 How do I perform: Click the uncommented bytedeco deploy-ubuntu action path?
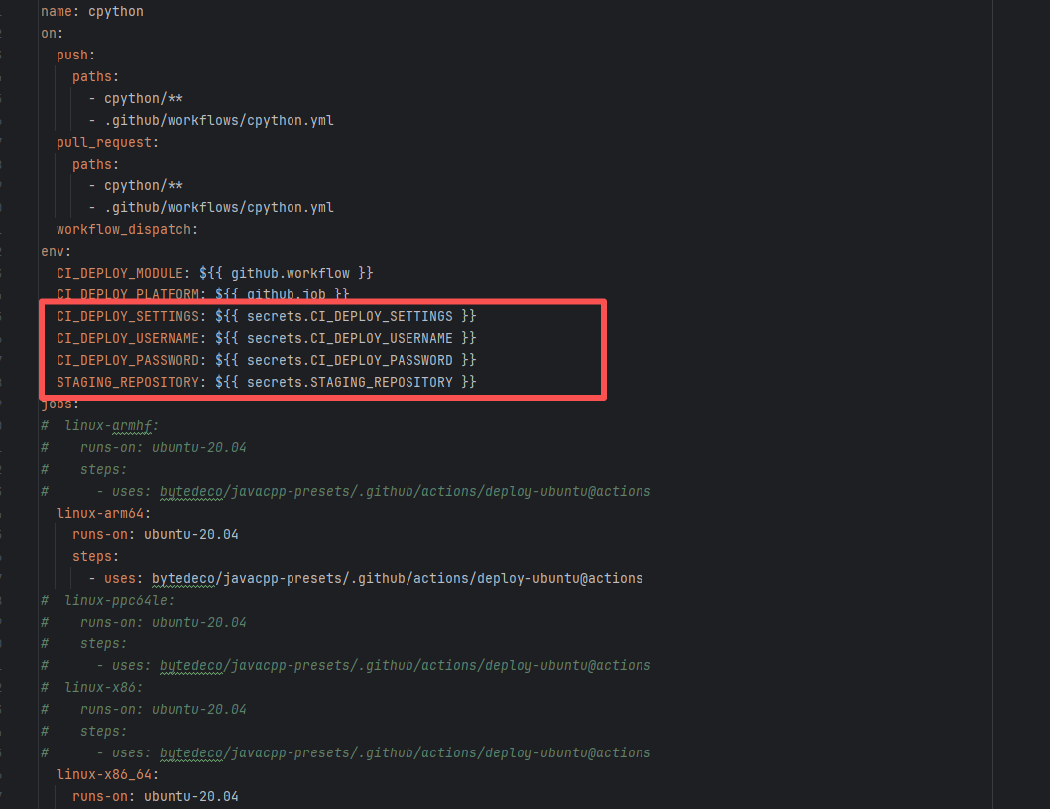coord(397,579)
